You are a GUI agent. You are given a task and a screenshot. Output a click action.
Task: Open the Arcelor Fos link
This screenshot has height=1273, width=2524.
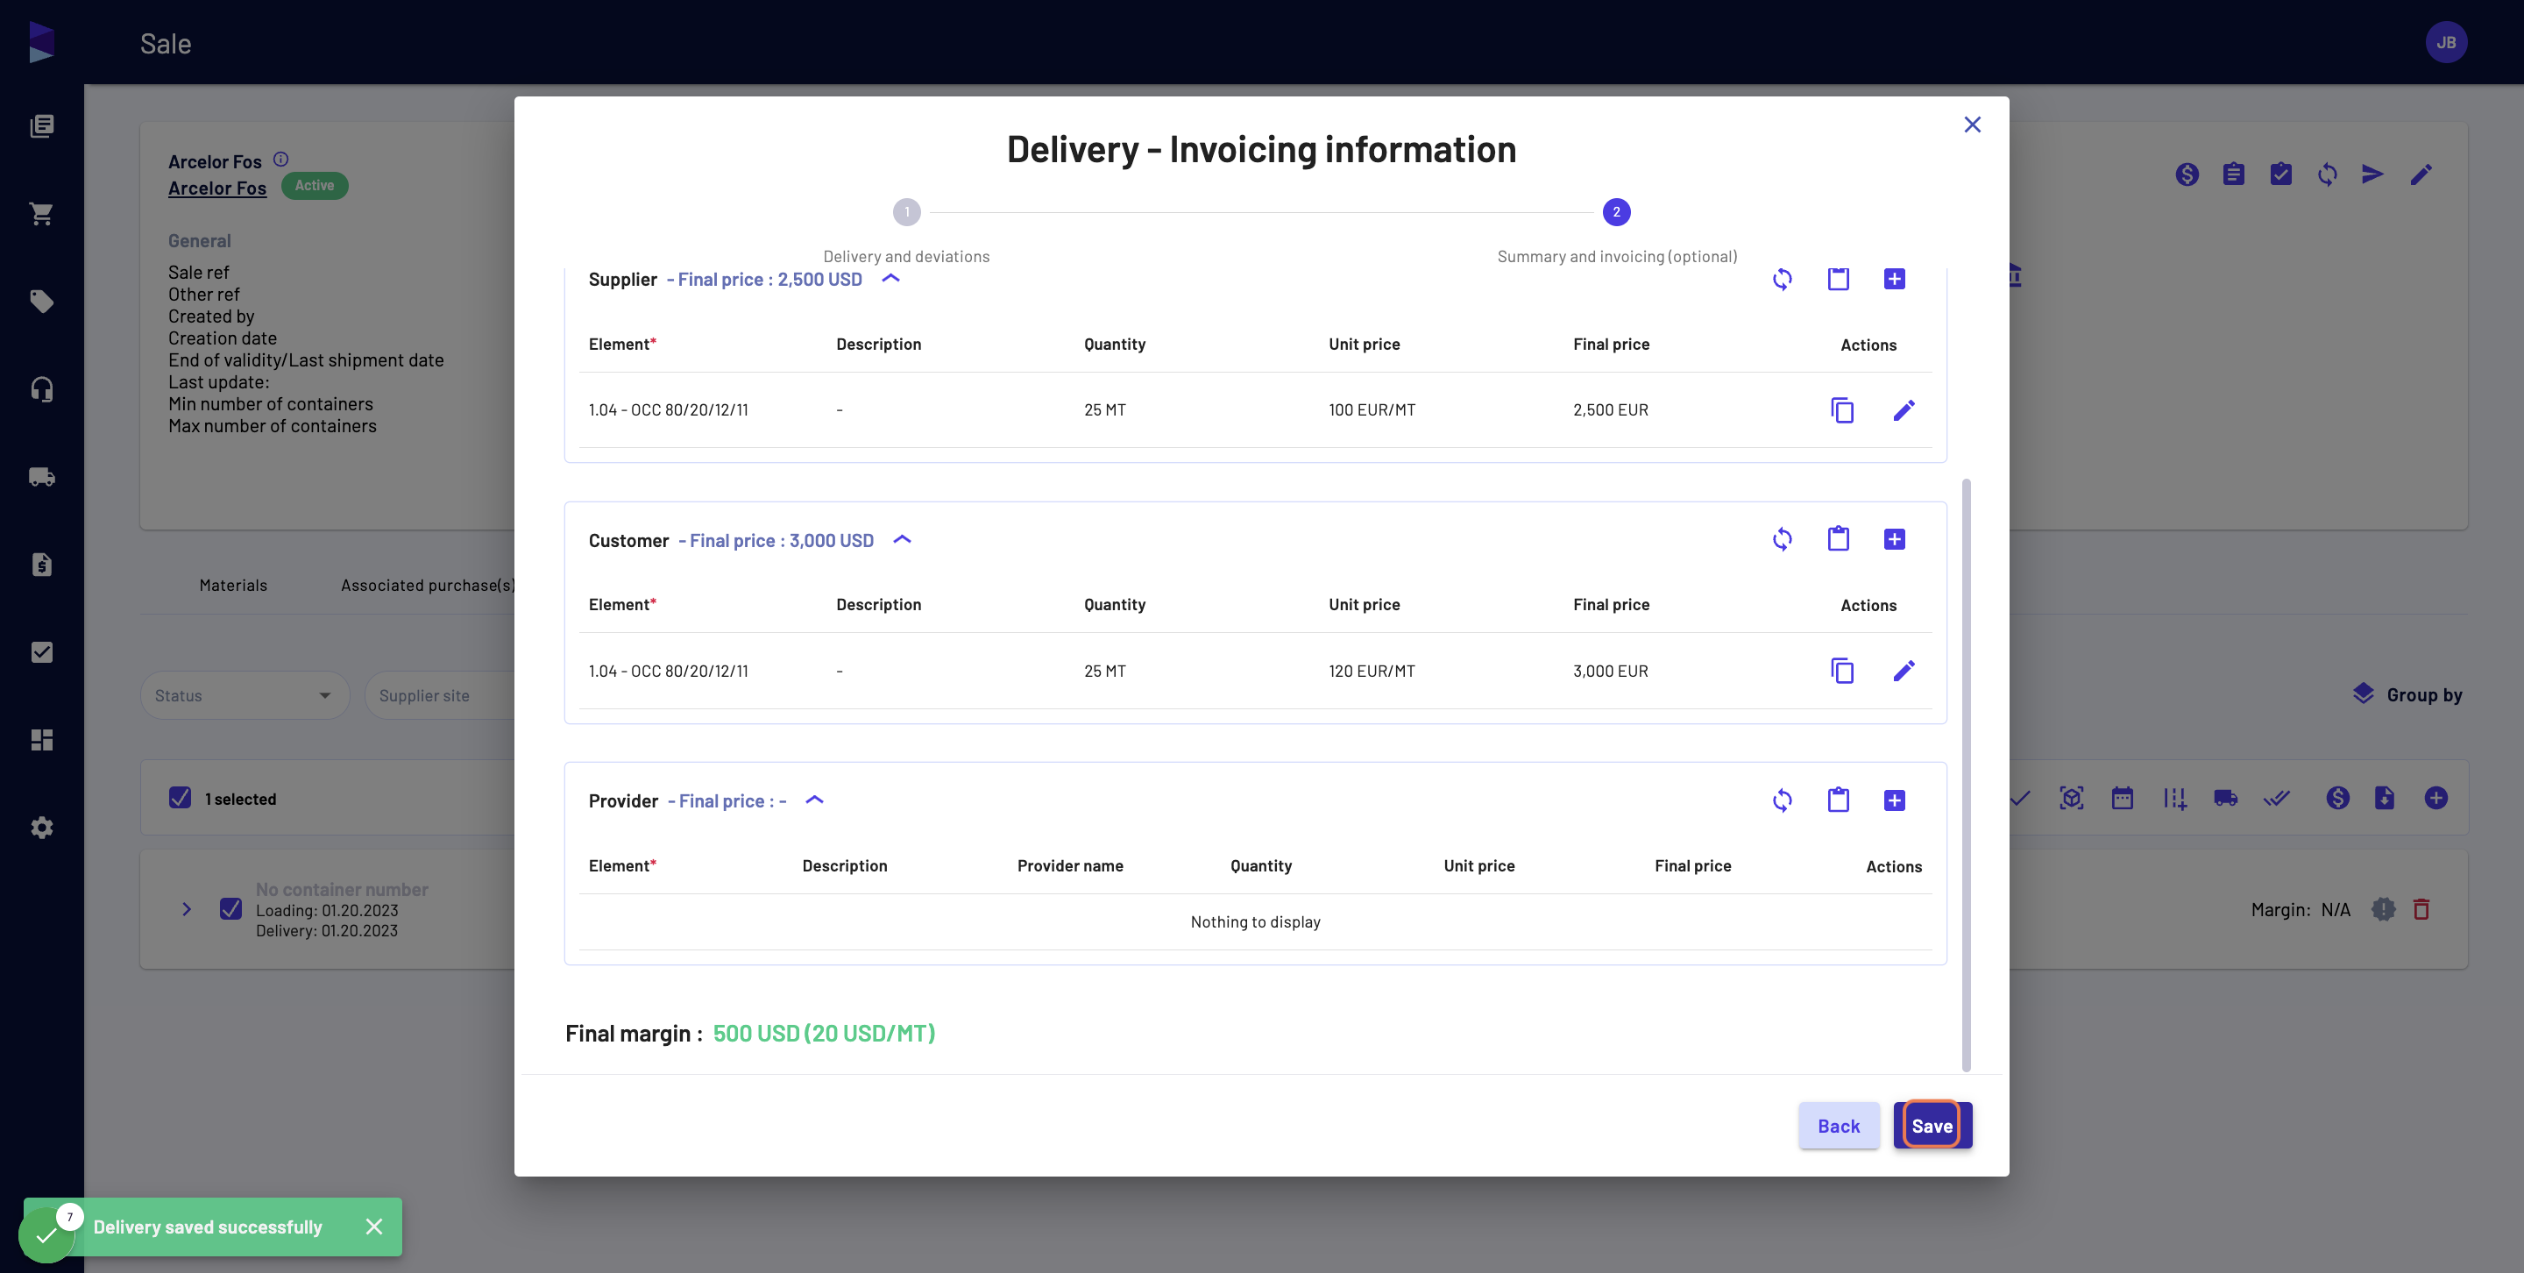click(216, 188)
